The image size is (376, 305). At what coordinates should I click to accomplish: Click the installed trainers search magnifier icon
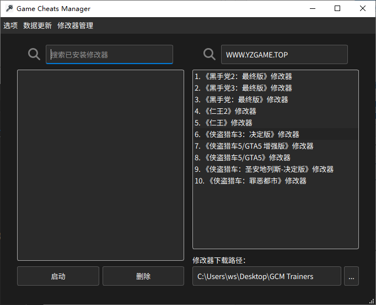(34, 54)
